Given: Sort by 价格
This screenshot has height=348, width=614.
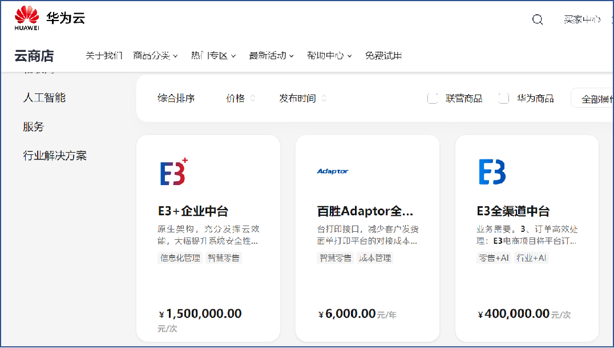Looking at the screenshot, I should [235, 98].
